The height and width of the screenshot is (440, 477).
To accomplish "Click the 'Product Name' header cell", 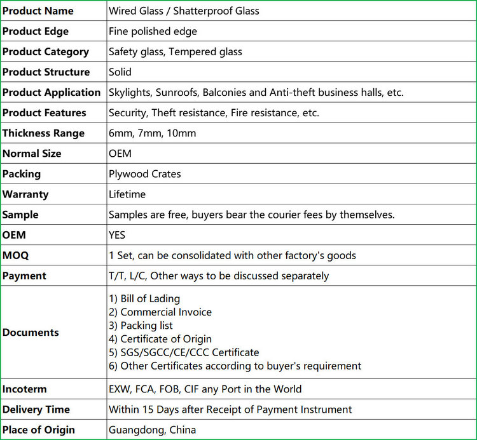I will point(38,11).
